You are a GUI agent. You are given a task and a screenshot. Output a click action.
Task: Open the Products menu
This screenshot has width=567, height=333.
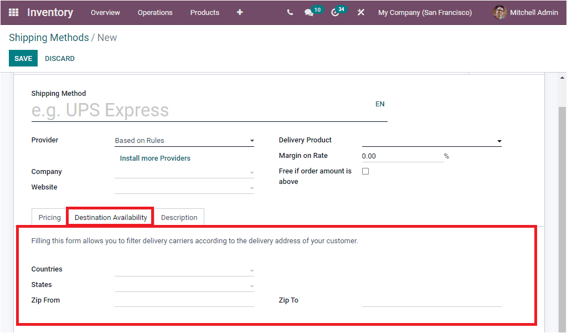pyautogui.click(x=204, y=12)
